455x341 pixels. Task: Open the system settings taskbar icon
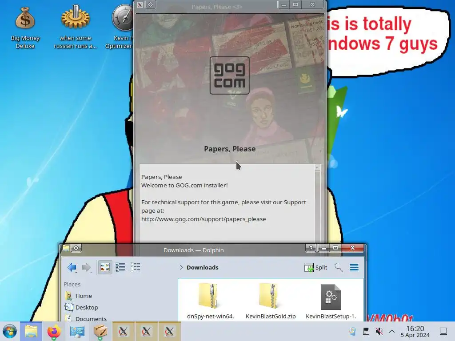pyautogui.click(x=77, y=331)
